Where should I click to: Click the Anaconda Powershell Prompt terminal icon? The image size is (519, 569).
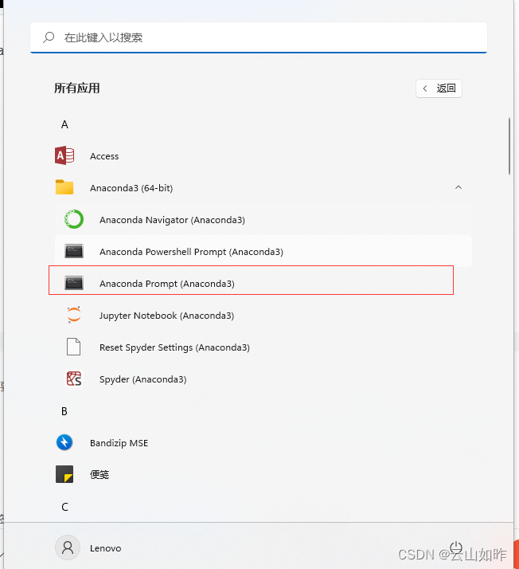pyautogui.click(x=74, y=251)
